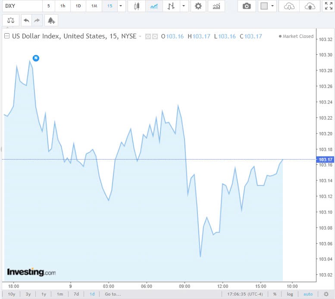
Task: Undo the last chart action
Action: (26, 20)
